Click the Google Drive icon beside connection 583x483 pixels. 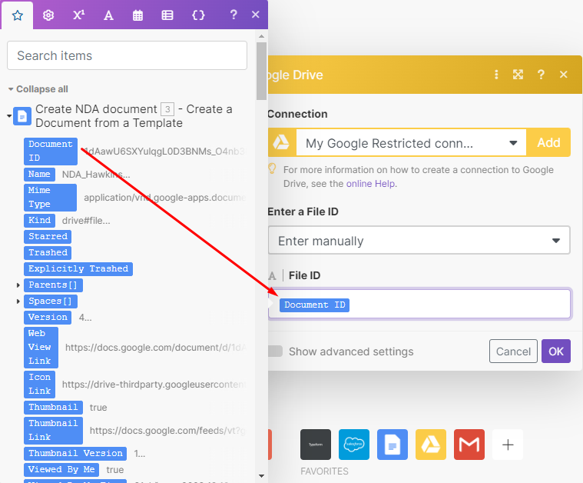[282, 142]
